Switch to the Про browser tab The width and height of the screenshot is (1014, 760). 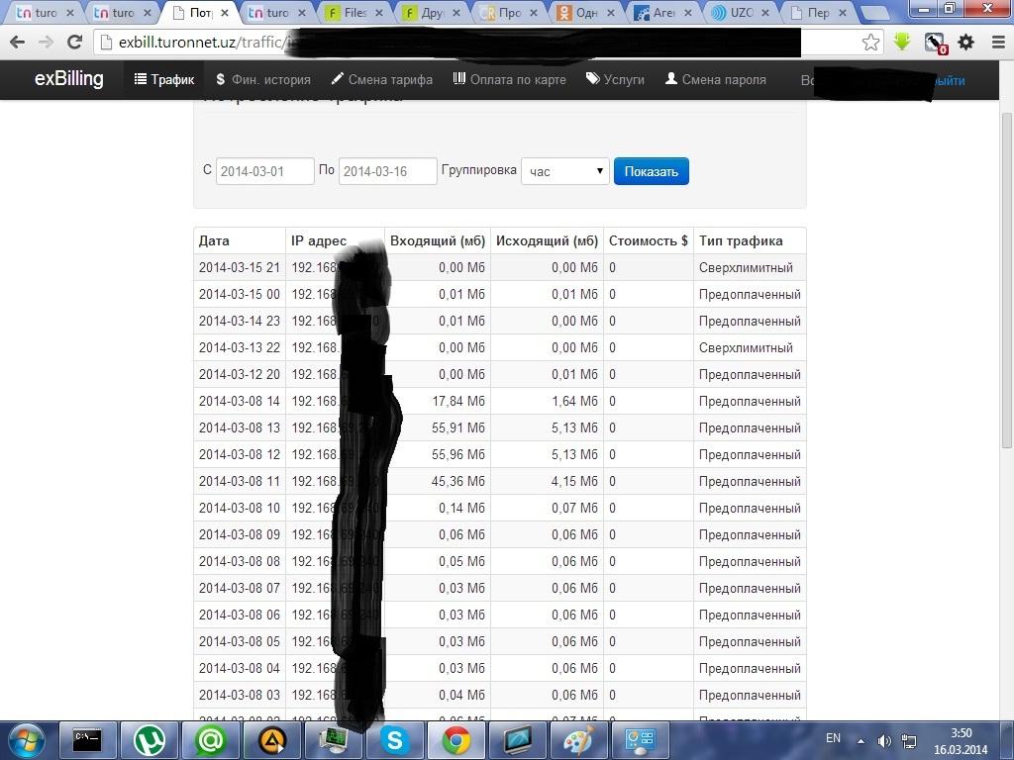tap(508, 12)
